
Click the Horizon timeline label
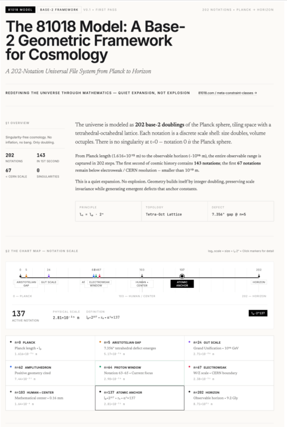[259, 282]
